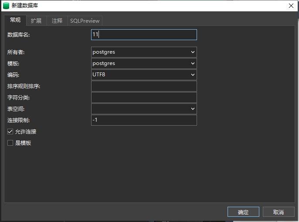Click the 编码 label
299x222 pixels.
(13, 75)
